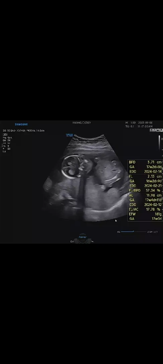This screenshot has width=163, height=364.
Task: Click the vertical grayscale bar at the right edge
Action: (159, 143)
